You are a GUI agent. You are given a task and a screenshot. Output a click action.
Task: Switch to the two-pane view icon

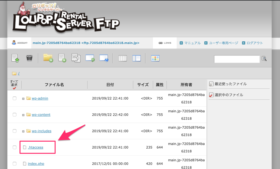tap(136, 59)
